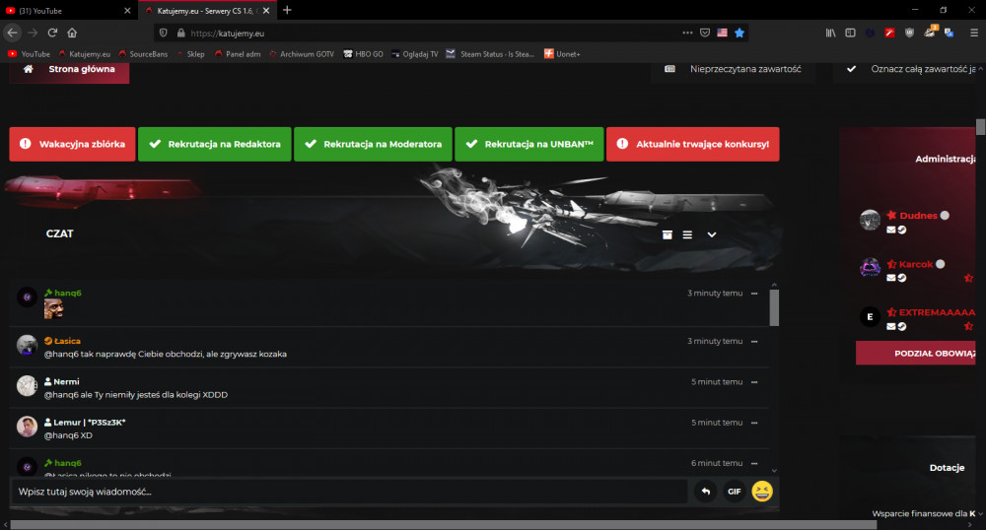Open the Archiwum GOTV bookmark
The width and height of the screenshot is (986, 530).
(x=301, y=54)
